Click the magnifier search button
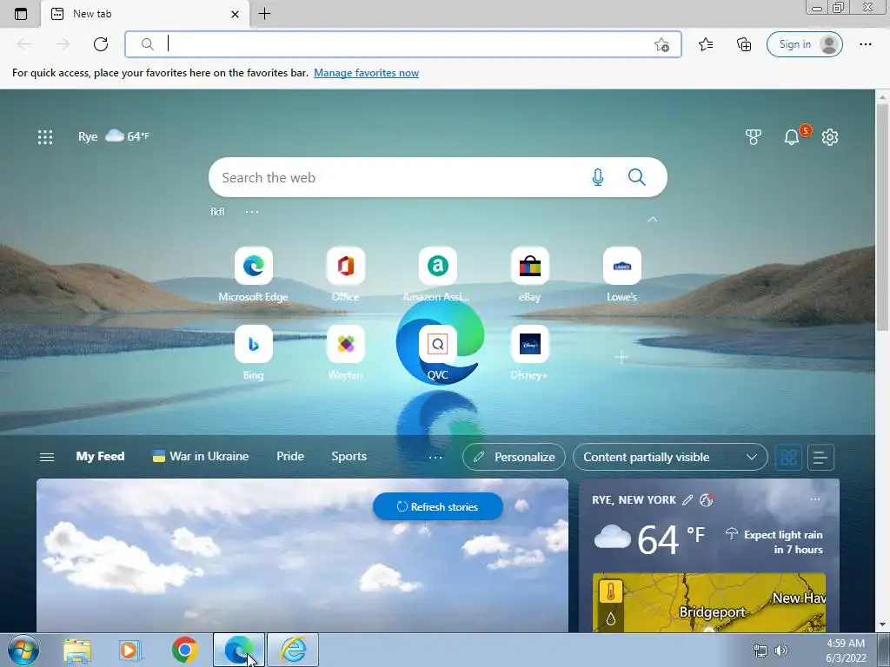Viewport: 890px width, 667px height. point(637,177)
